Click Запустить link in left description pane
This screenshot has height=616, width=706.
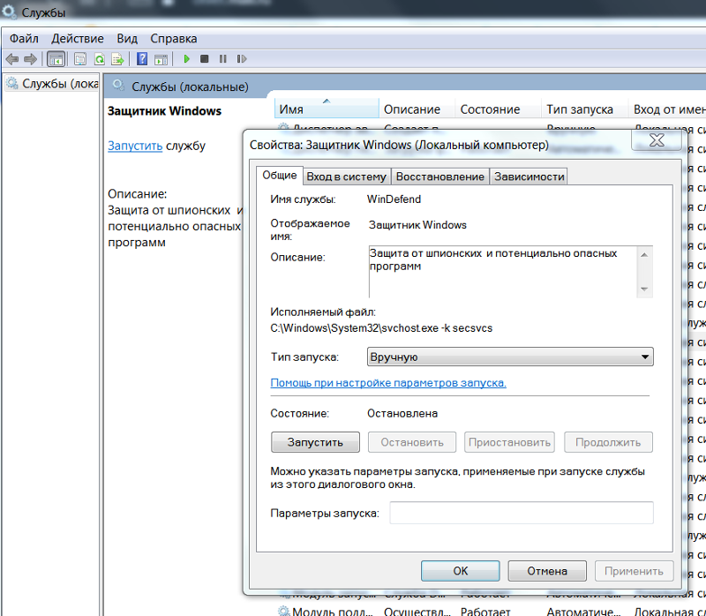click(135, 146)
